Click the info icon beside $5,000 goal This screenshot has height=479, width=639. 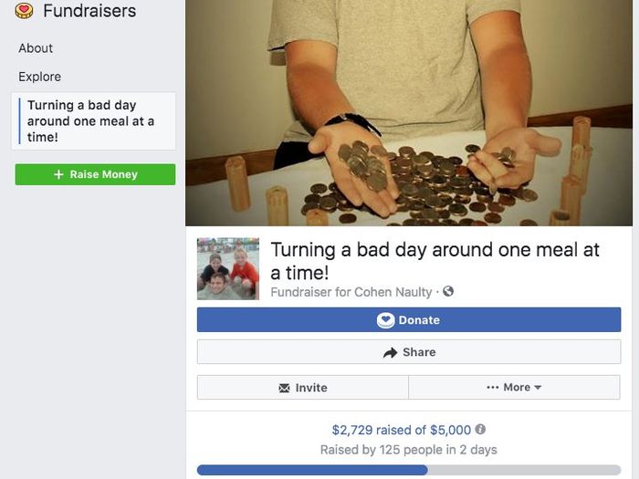pyautogui.click(x=480, y=430)
